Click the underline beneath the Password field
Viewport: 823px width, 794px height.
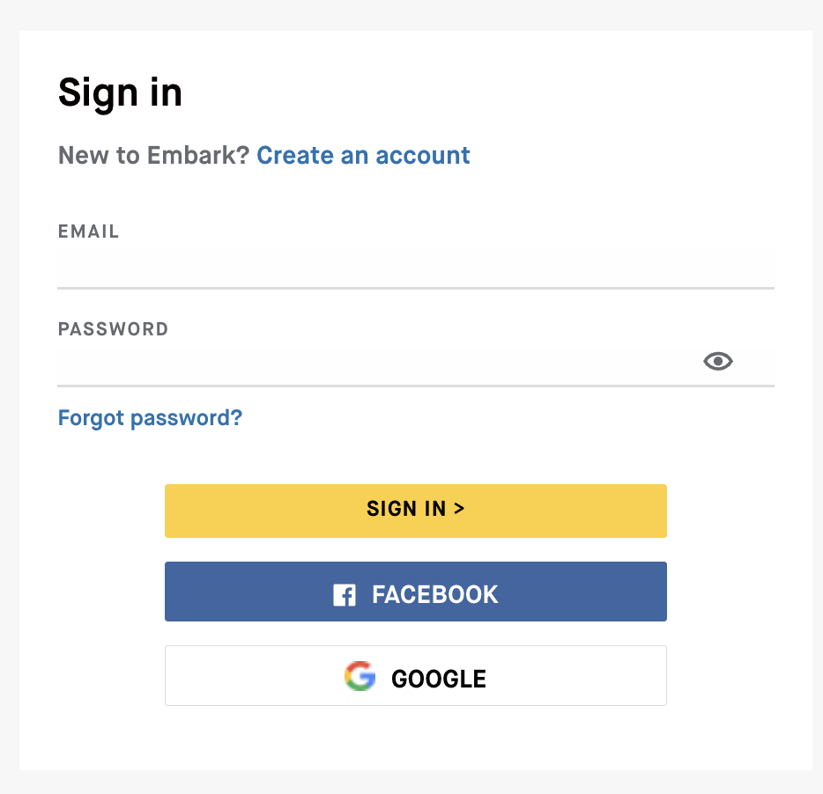pyautogui.click(x=415, y=386)
